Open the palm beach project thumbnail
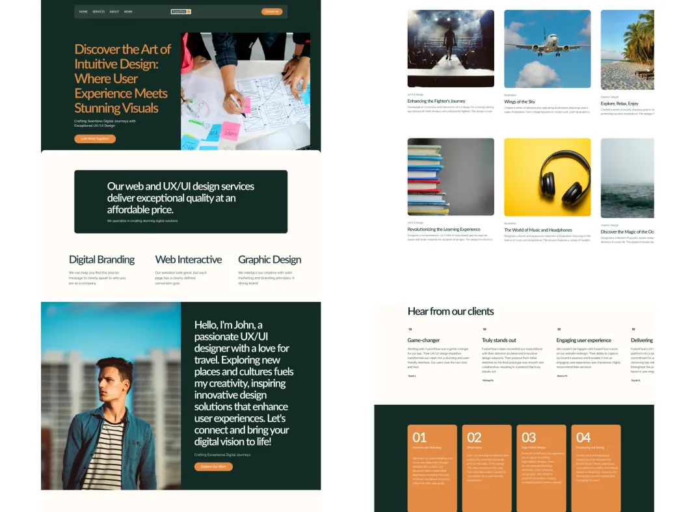677x512 pixels. [628, 49]
